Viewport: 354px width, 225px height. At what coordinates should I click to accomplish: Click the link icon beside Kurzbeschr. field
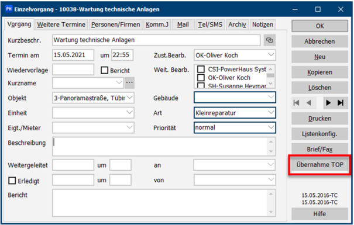coord(270,40)
